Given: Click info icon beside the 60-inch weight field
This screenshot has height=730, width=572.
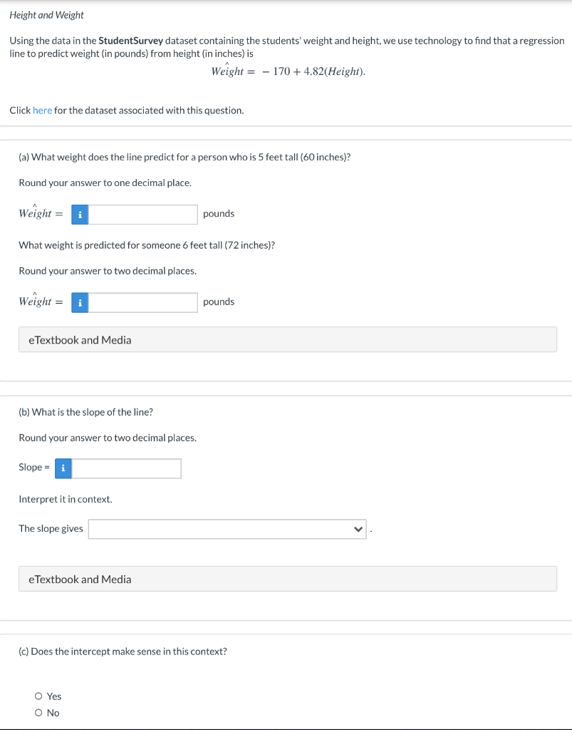Looking at the screenshot, I should [80, 214].
